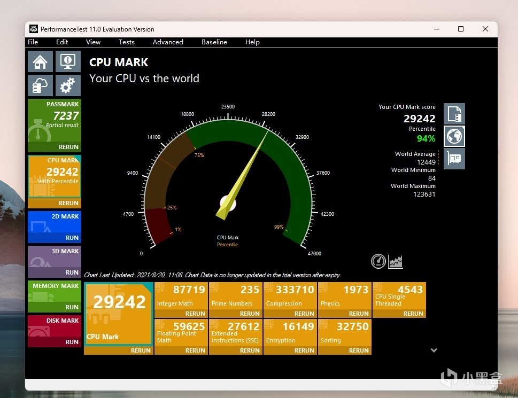Switch to the gauge dial view icon
518x398 pixels.
pyautogui.click(x=378, y=261)
